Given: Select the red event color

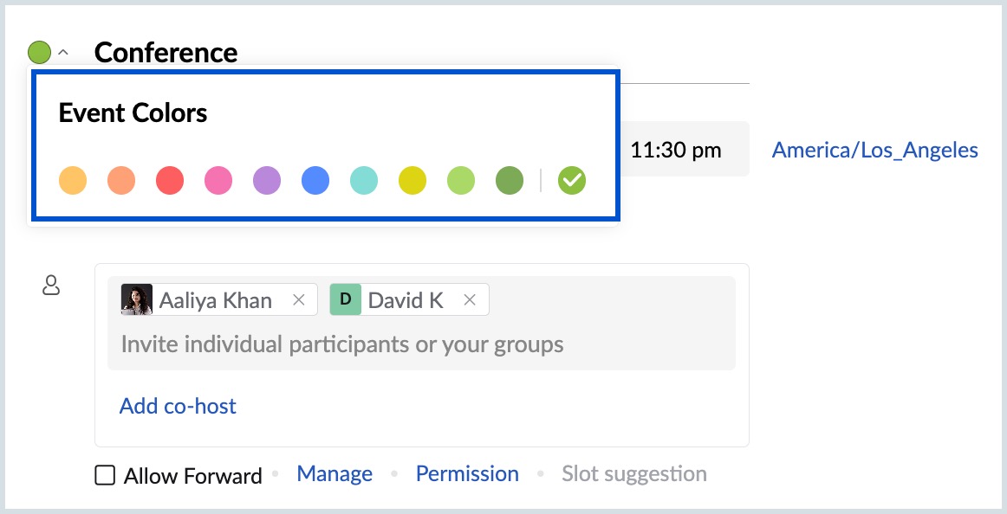Looking at the screenshot, I should [170, 181].
